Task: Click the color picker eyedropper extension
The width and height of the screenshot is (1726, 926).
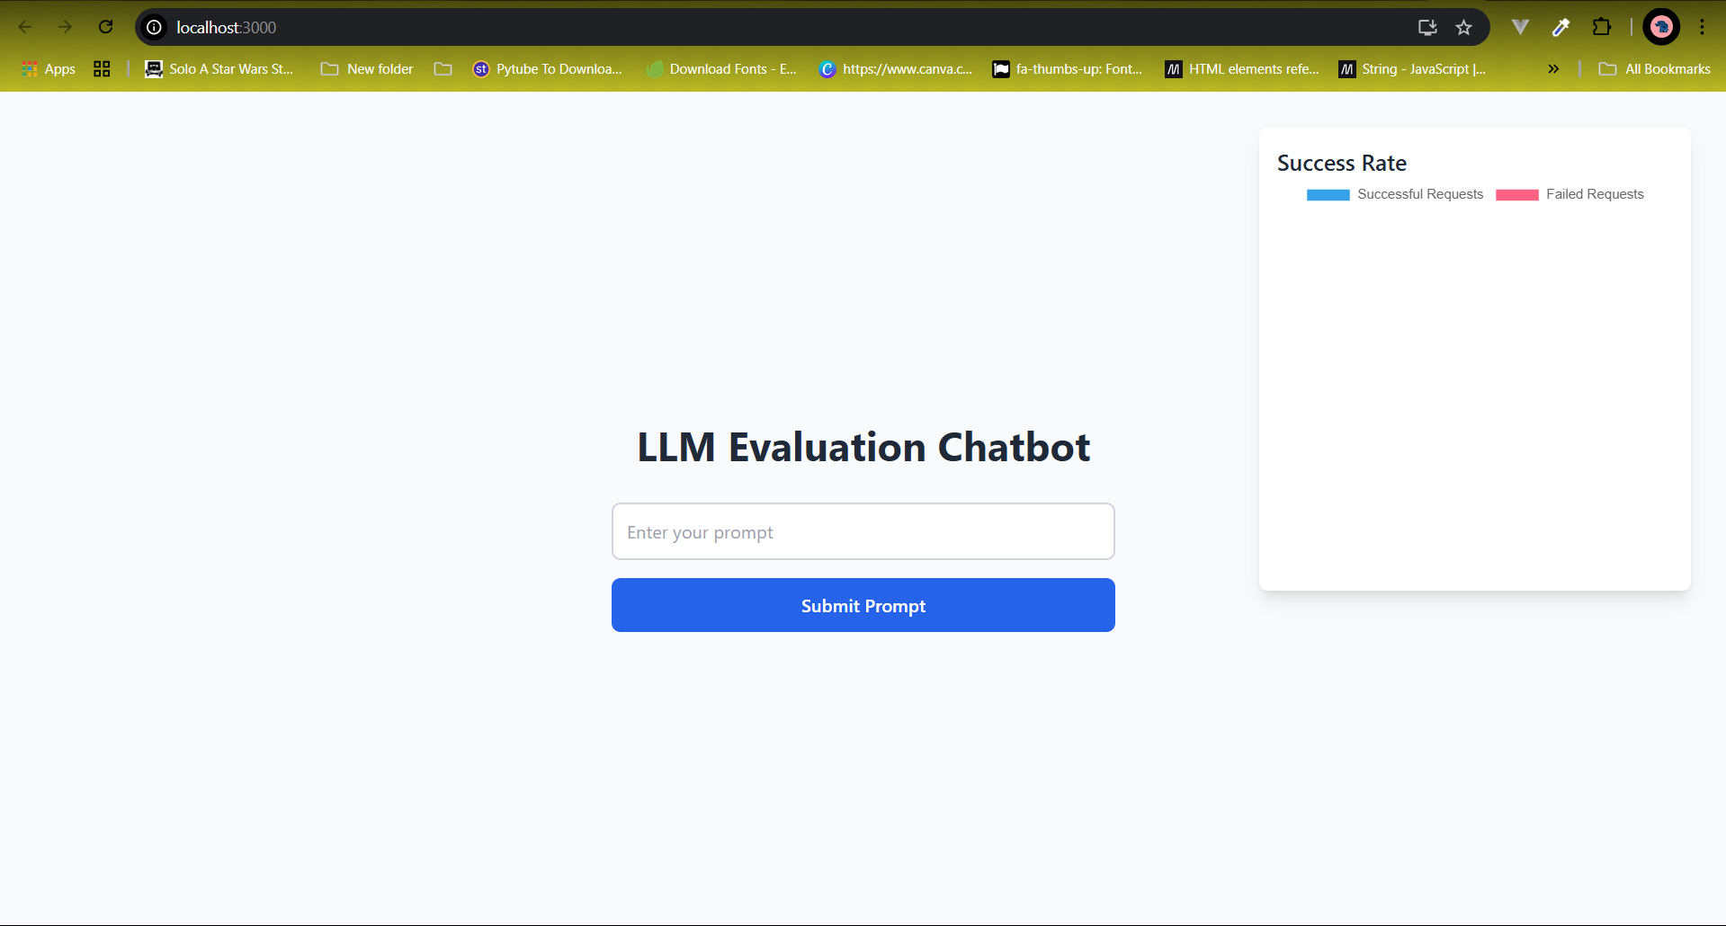Action: tap(1561, 27)
